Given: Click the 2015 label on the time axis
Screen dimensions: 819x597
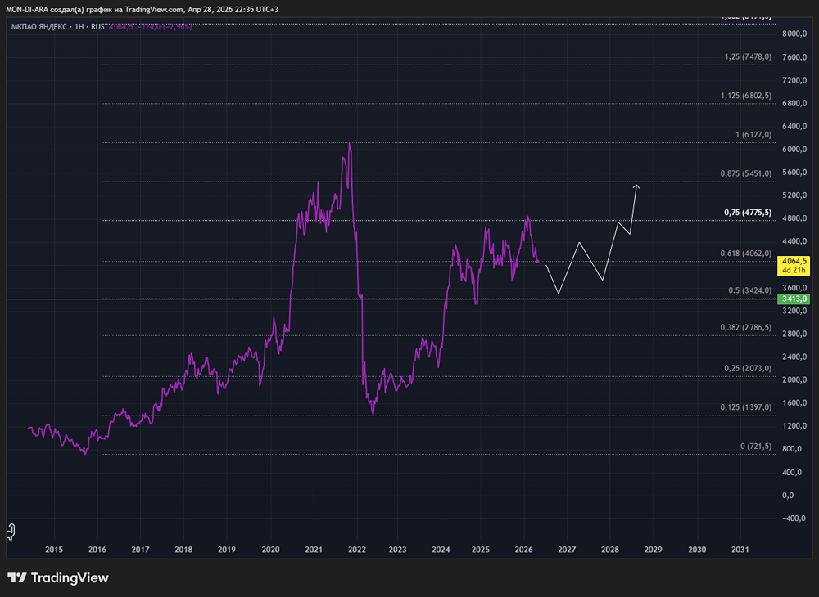Looking at the screenshot, I should point(54,550).
